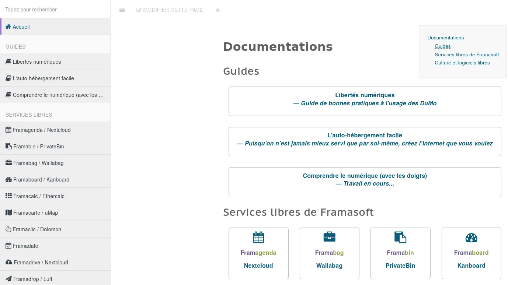Click the Guide de bonnes pratiques subtitle
This screenshot has width=508, height=285.
[x=365, y=103]
